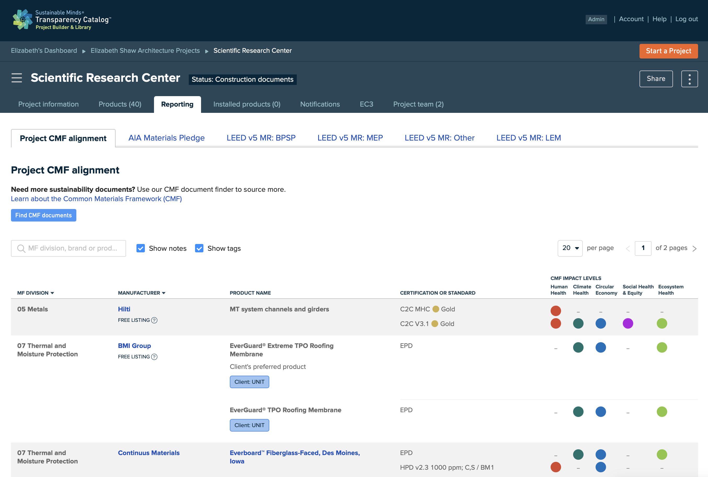
Task: Click Hilti C2C MHC Human Health red dot
Action: [x=556, y=311]
